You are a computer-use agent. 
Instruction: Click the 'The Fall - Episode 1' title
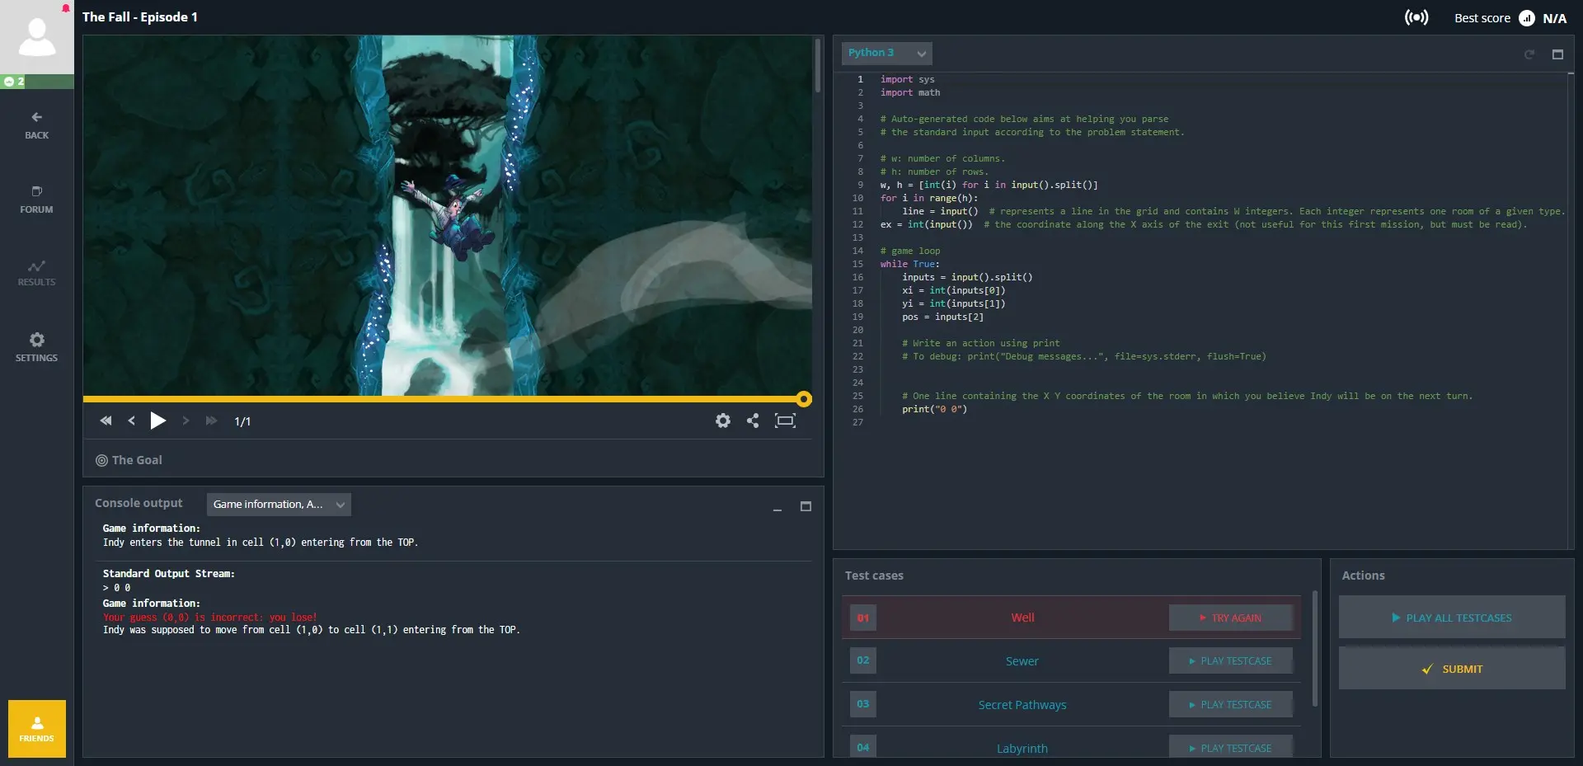pyautogui.click(x=140, y=16)
